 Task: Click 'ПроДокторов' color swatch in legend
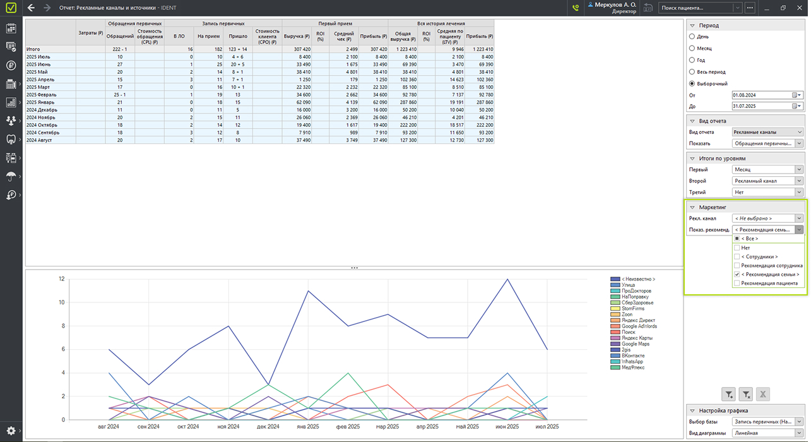tap(615, 291)
